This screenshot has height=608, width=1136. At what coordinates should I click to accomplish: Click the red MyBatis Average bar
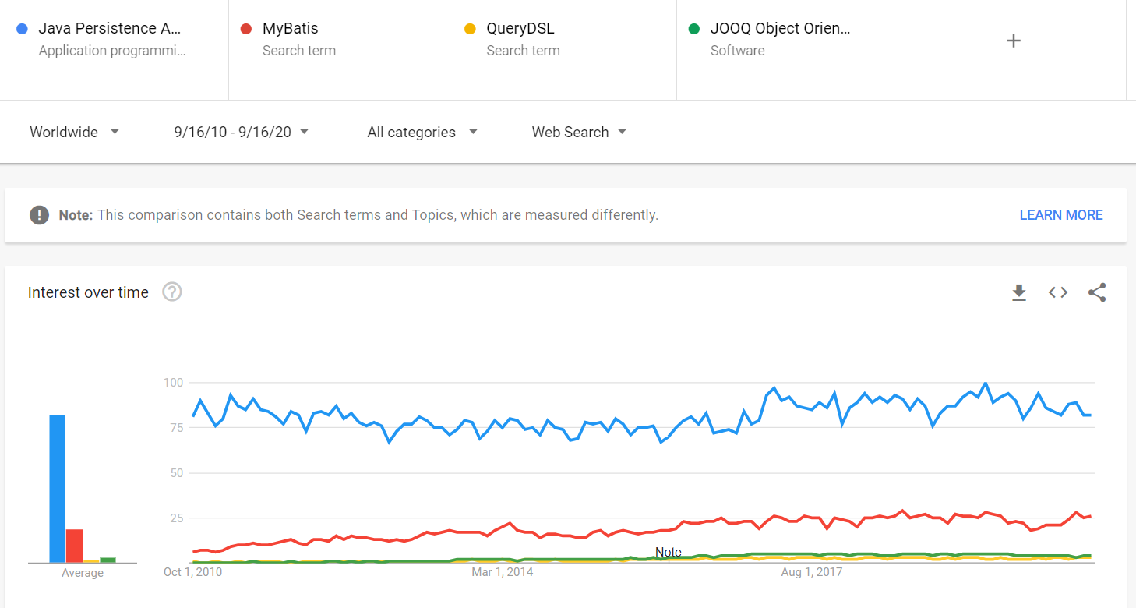click(x=74, y=546)
